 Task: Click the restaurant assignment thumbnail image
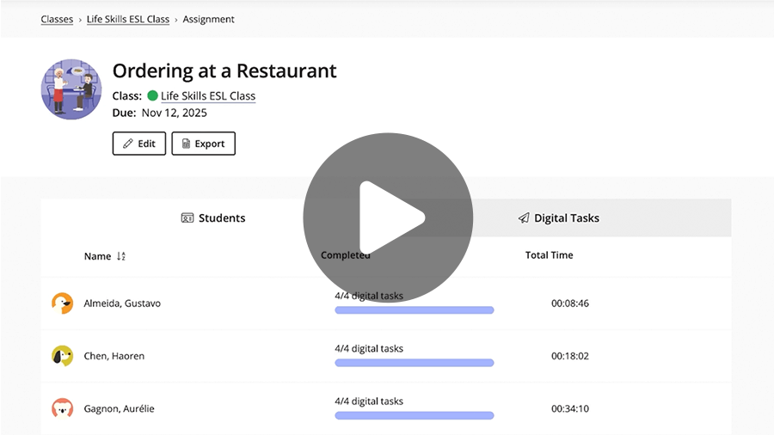[x=71, y=89]
